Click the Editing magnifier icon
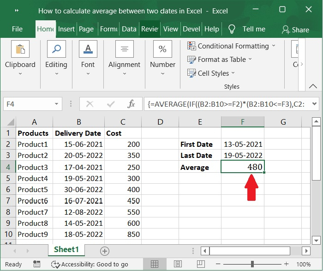The height and width of the screenshot is (271, 323). 56,49
